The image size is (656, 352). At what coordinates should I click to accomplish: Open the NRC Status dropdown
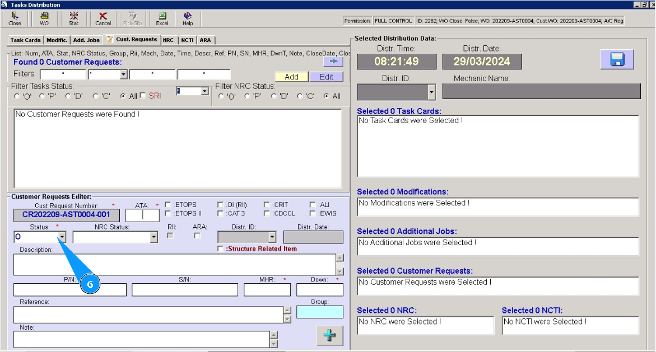[x=154, y=237]
